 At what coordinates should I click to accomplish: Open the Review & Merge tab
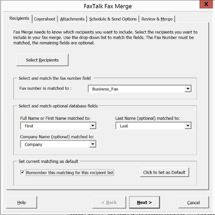point(157,19)
